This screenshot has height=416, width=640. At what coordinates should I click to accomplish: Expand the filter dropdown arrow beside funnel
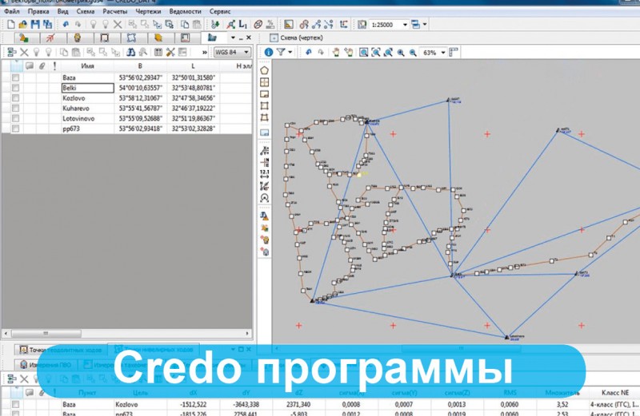pos(290,52)
